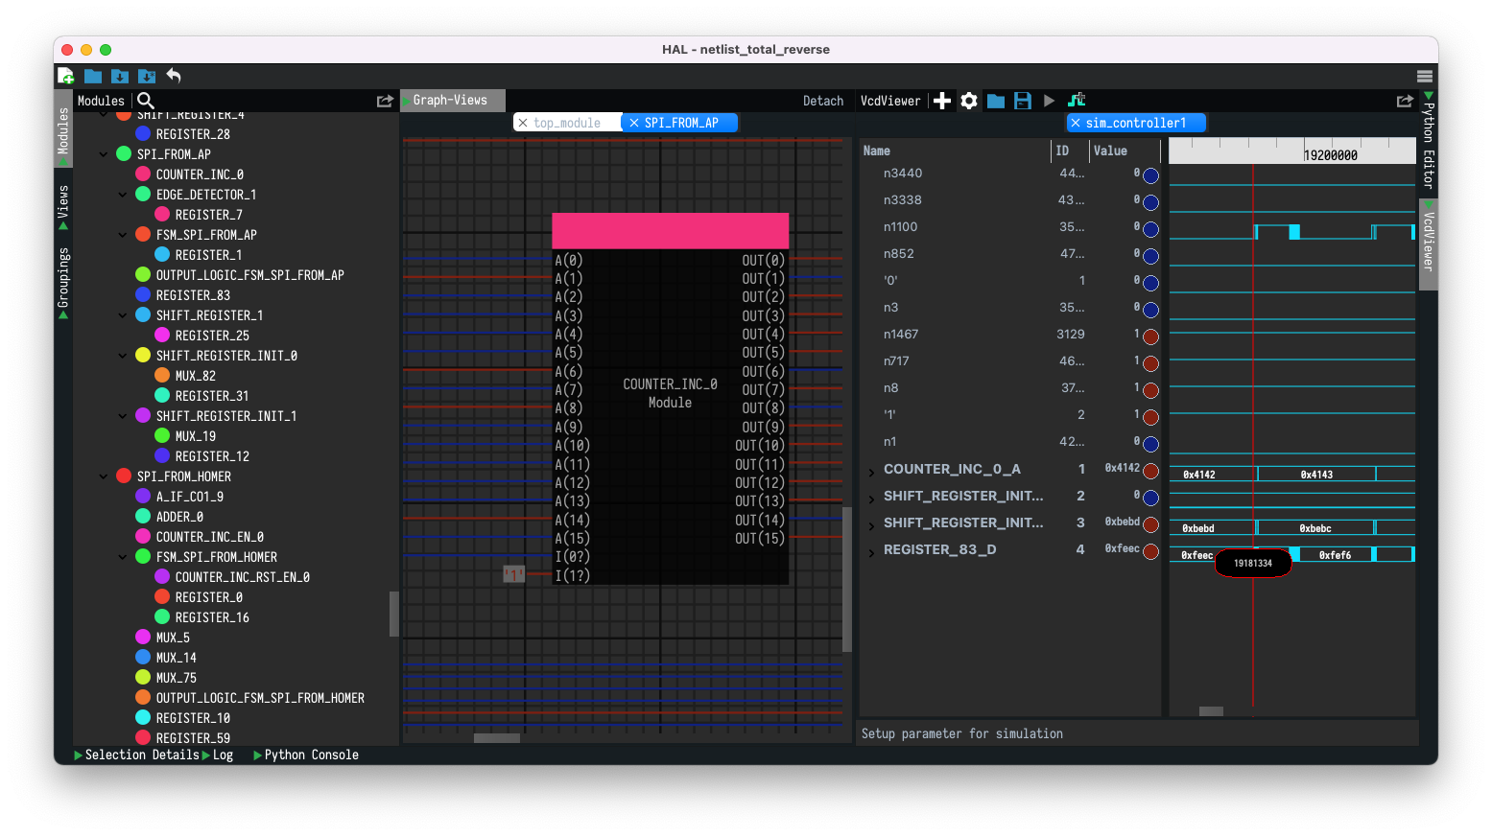This screenshot has width=1492, height=836.
Task: Click the Detach button in Graph-Views
Action: 822,101
